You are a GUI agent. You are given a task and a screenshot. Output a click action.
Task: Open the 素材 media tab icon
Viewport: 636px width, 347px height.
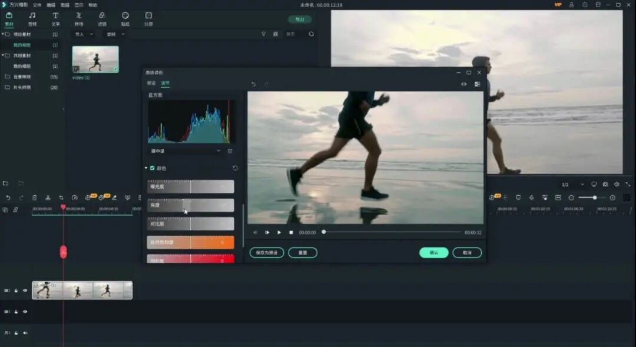(9, 15)
